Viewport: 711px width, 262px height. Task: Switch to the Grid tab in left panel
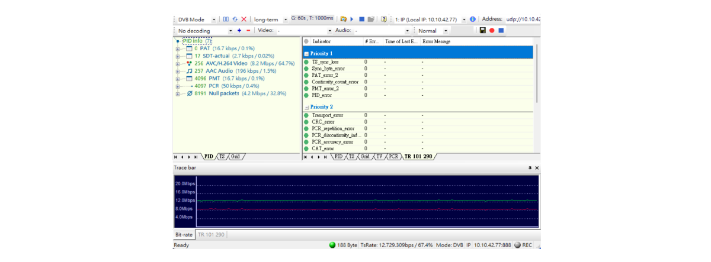236,157
